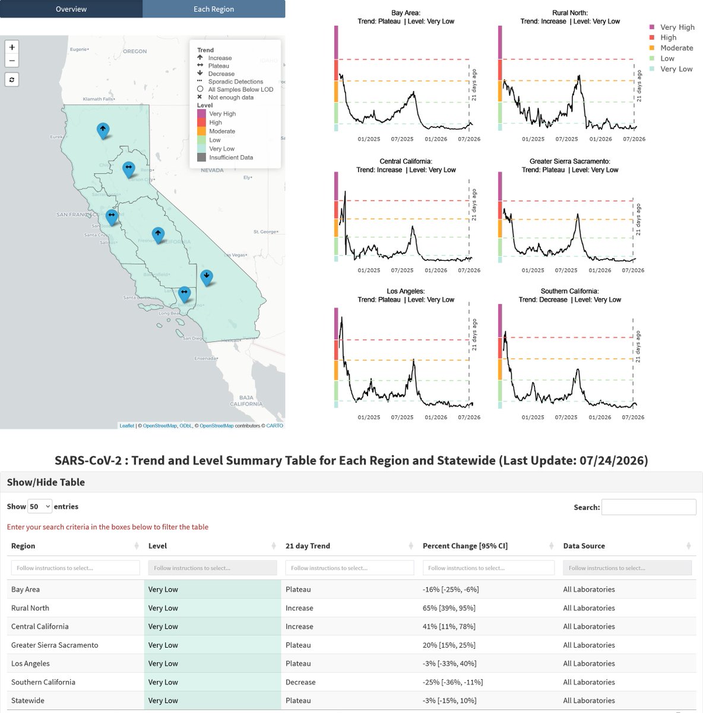703x713 pixels.
Task: Zoom out on the map
Action: tap(12, 61)
